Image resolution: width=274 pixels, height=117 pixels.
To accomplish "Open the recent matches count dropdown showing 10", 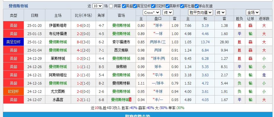I will click(97, 6).
